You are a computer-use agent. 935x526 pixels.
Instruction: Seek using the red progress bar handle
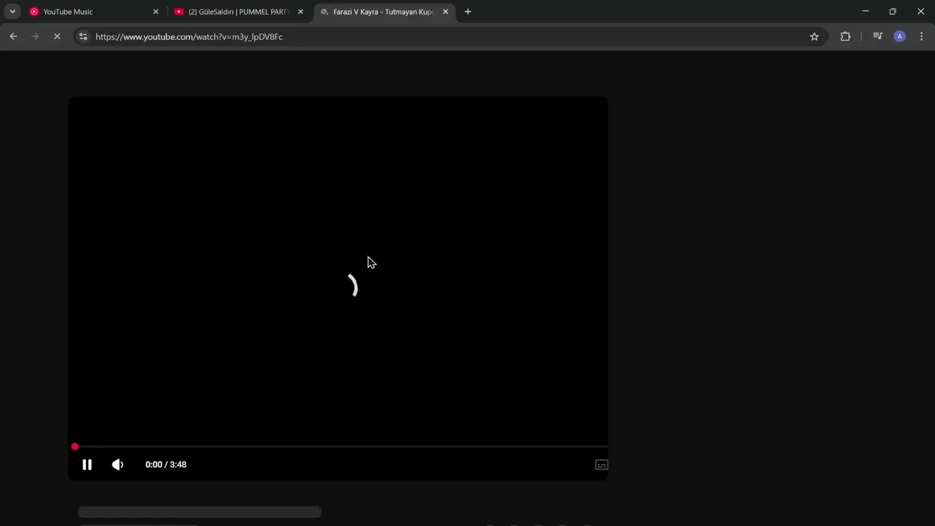pyautogui.click(x=75, y=446)
